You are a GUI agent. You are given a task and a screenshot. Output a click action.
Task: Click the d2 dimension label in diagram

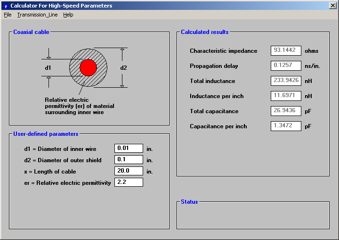click(x=123, y=68)
